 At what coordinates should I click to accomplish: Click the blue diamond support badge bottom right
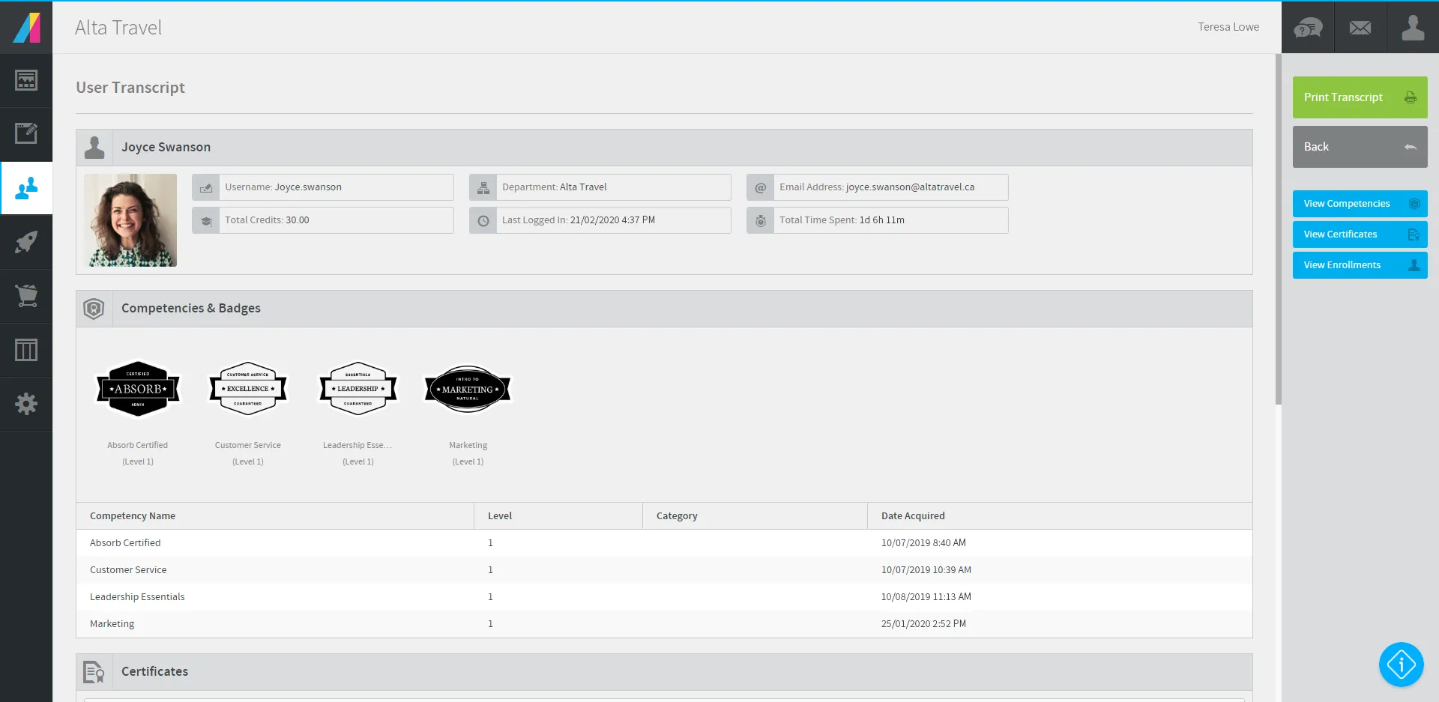(x=1401, y=665)
